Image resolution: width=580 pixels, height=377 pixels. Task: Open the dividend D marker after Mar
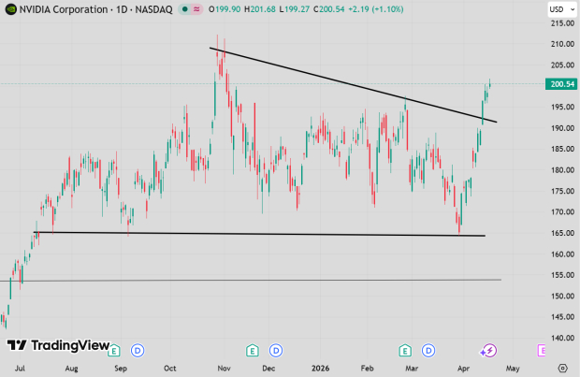(x=428, y=351)
